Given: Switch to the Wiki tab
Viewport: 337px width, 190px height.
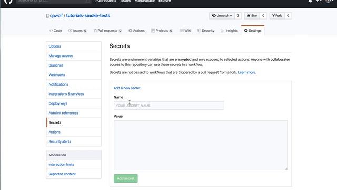Looking at the screenshot, I should (x=185, y=31).
